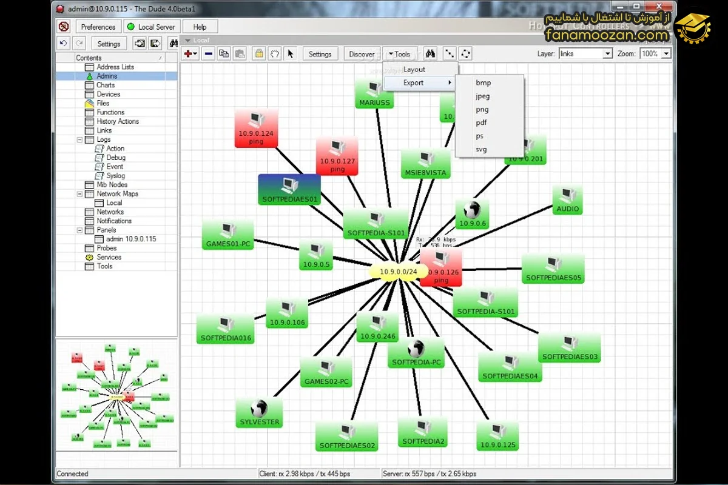The width and height of the screenshot is (728, 485).
Task: Click the undo arrow icon
Action: (x=63, y=43)
